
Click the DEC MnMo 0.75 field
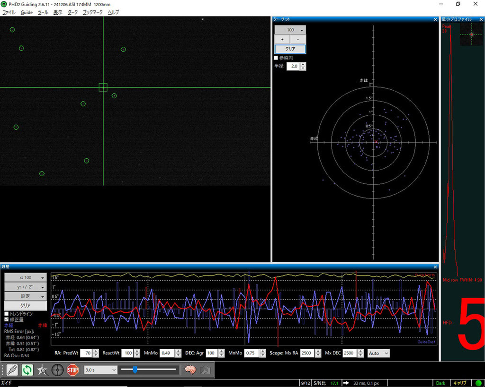click(252, 353)
